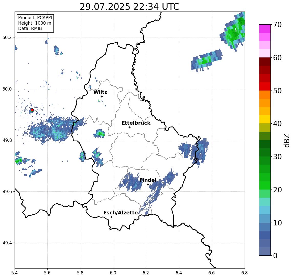Click the Findel station label

pyautogui.click(x=148, y=180)
